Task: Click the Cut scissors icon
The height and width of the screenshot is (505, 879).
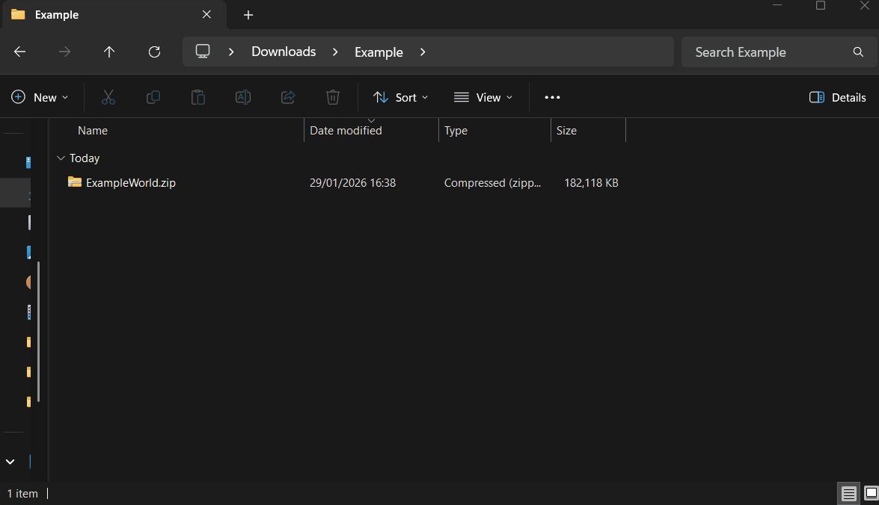Action: (x=108, y=97)
